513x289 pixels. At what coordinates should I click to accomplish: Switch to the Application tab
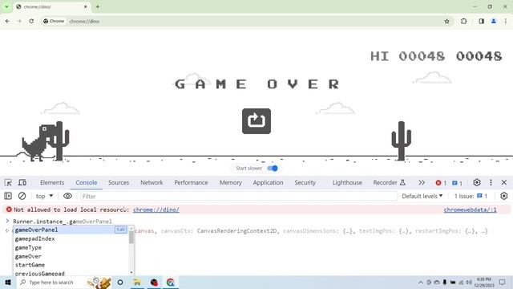(x=268, y=182)
